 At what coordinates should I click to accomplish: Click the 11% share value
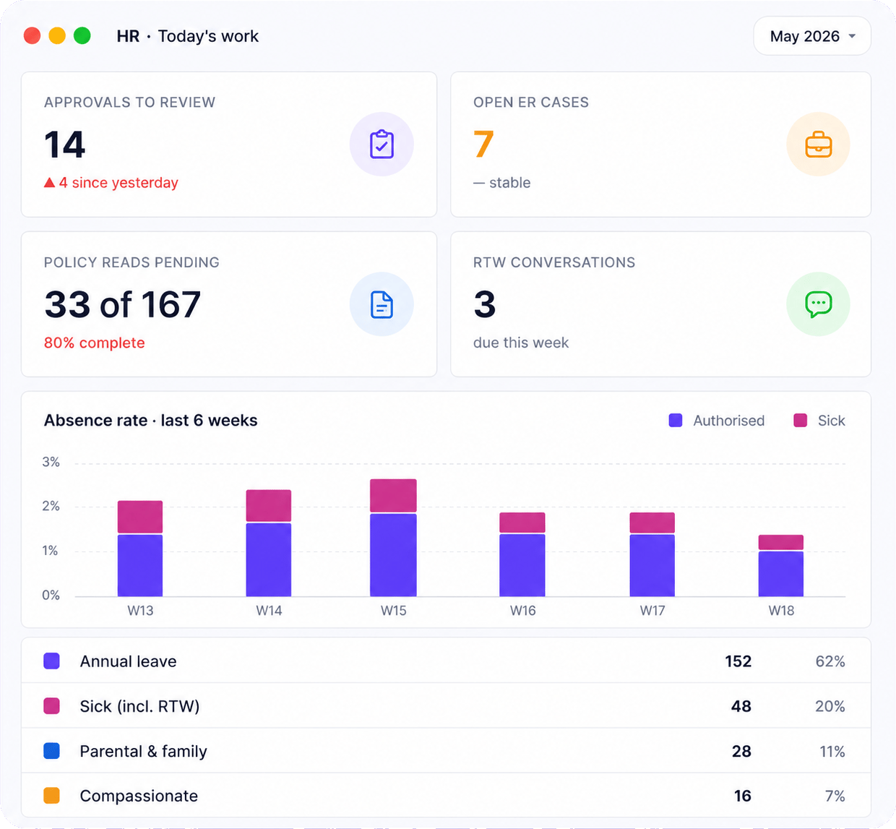click(x=832, y=752)
